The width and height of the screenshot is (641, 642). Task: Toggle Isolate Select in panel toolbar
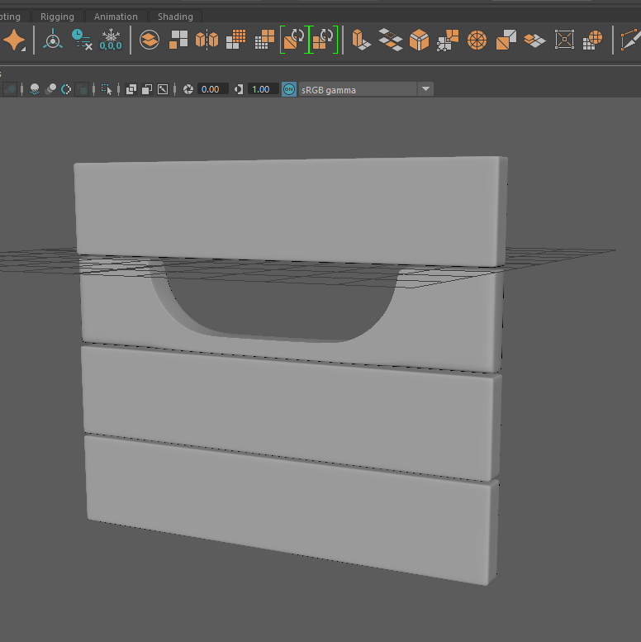107,89
